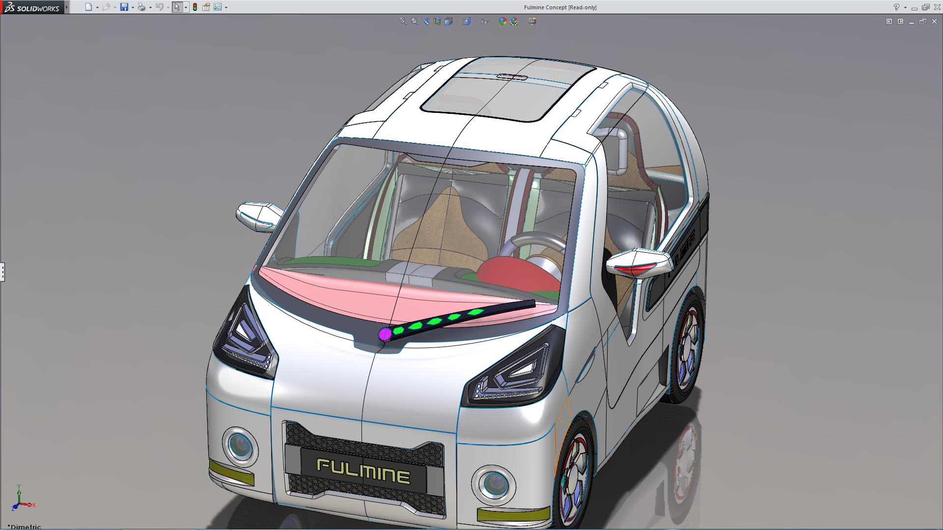Click the Zoom to Area magnifier
Screen dimensions: 943x530
[x=415, y=21]
